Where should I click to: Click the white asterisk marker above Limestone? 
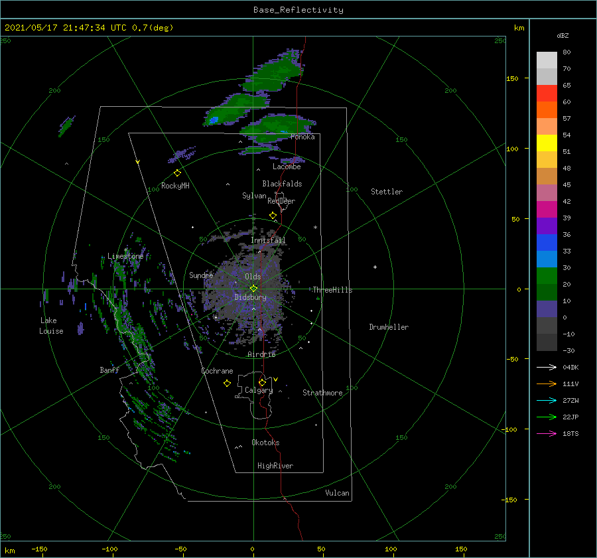point(125,250)
